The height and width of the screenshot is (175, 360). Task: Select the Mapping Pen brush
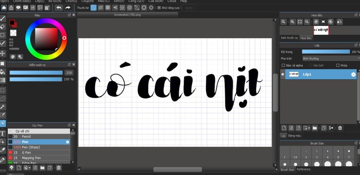point(39,158)
